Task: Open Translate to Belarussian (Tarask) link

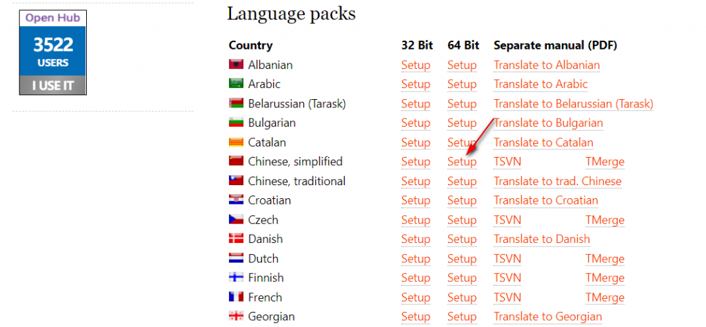Action: (573, 104)
